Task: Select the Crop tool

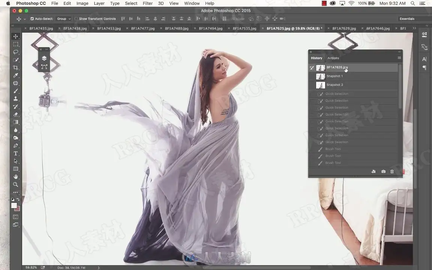Action: pyautogui.click(x=16, y=67)
